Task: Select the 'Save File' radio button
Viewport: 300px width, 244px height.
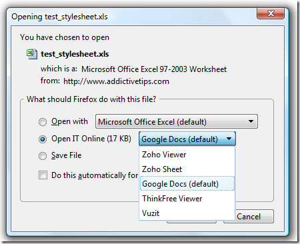Action: 43,156
